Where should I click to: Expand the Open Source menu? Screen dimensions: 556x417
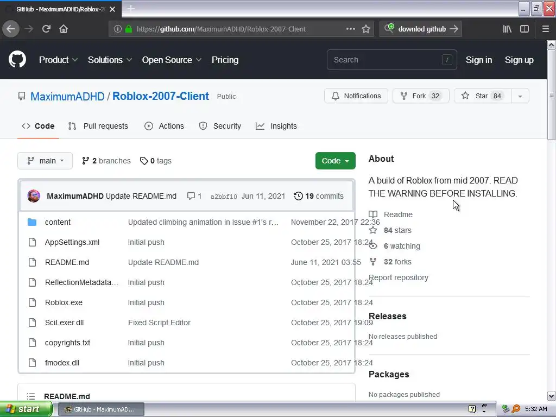pyautogui.click(x=172, y=60)
